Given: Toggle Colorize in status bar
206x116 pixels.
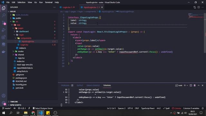Looking at the screenshot, I should [176, 108].
